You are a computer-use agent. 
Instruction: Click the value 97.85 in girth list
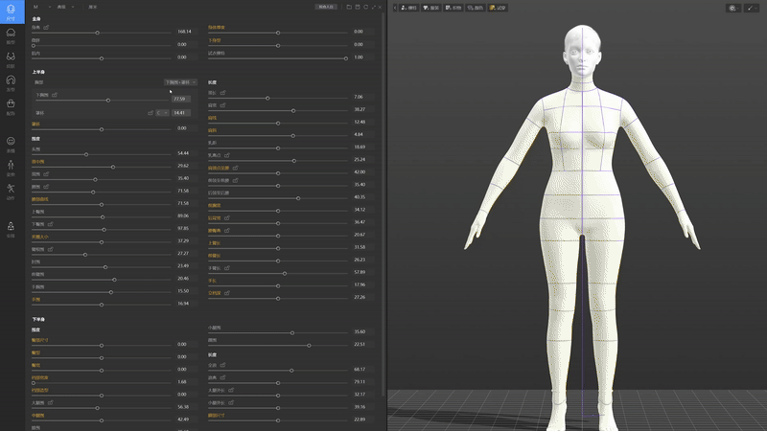[183, 228]
